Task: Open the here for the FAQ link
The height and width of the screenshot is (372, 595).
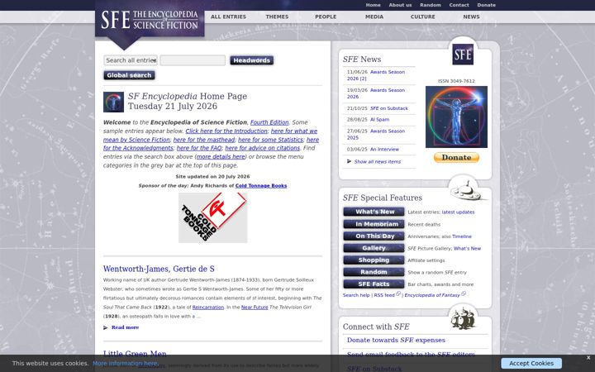Action: point(199,148)
